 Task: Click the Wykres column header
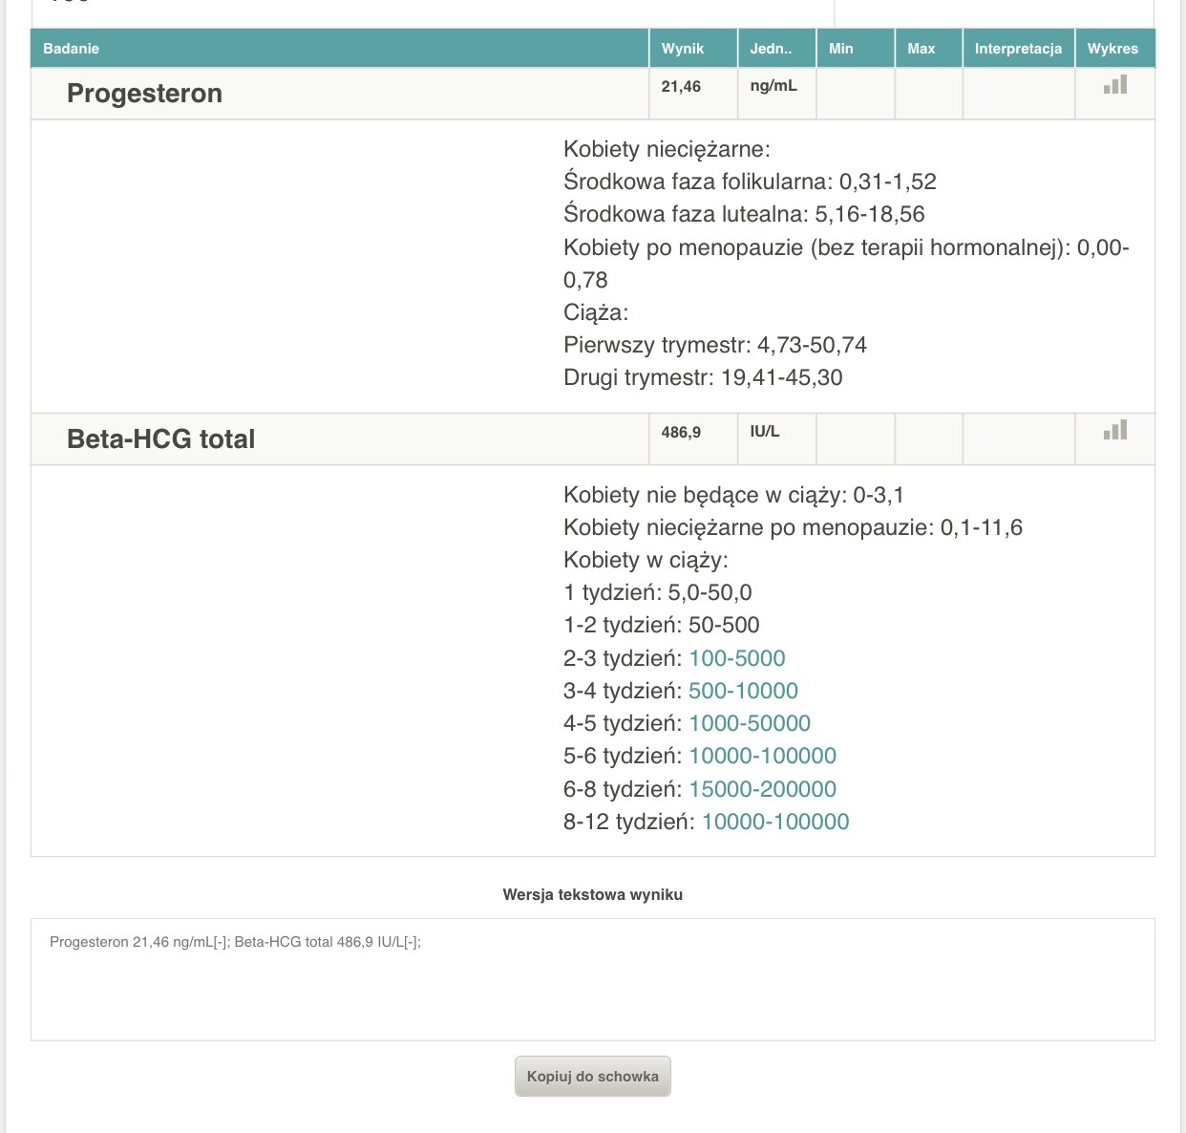(1112, 49)
